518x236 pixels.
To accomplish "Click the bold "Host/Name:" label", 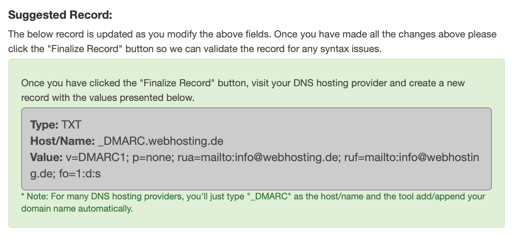I will [x=63, y=141].
